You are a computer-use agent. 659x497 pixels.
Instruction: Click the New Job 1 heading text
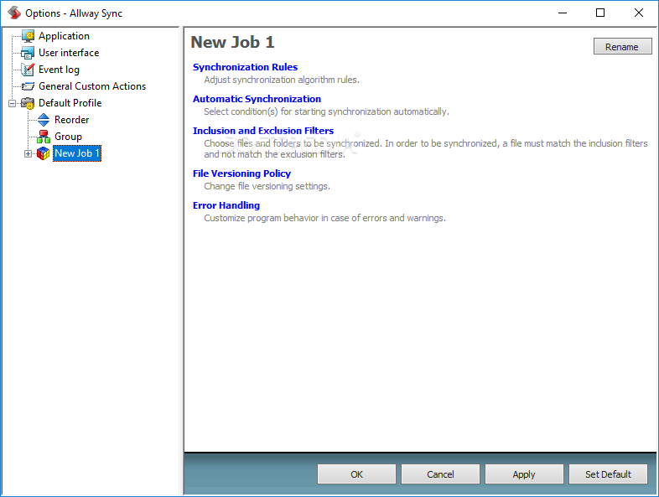click(x=232, y=43)
